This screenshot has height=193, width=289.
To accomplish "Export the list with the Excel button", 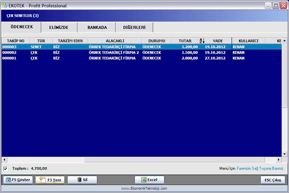I will [x=149, y=180].
